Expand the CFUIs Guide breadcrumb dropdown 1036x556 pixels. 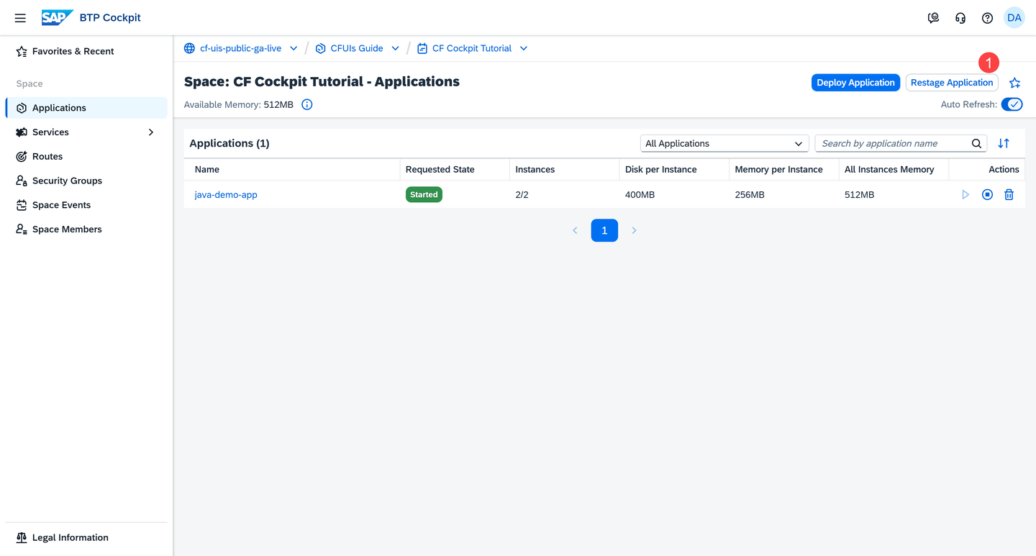(395, 48)
